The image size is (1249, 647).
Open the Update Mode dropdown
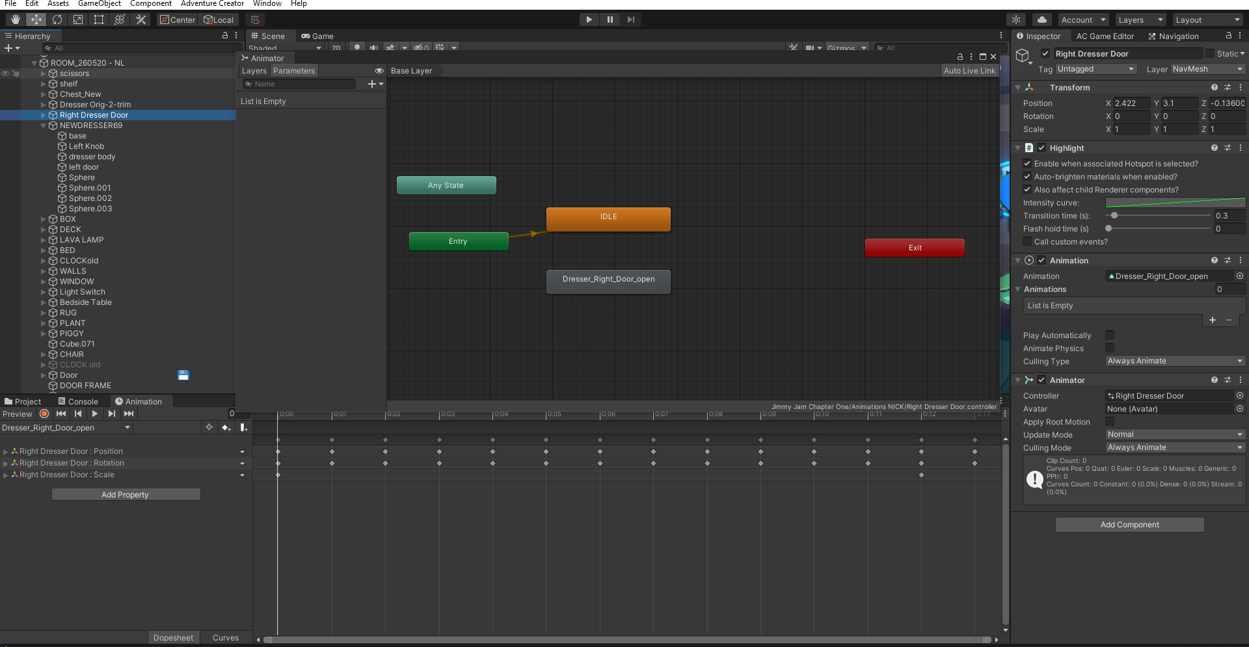click(x=1175, y=434)
